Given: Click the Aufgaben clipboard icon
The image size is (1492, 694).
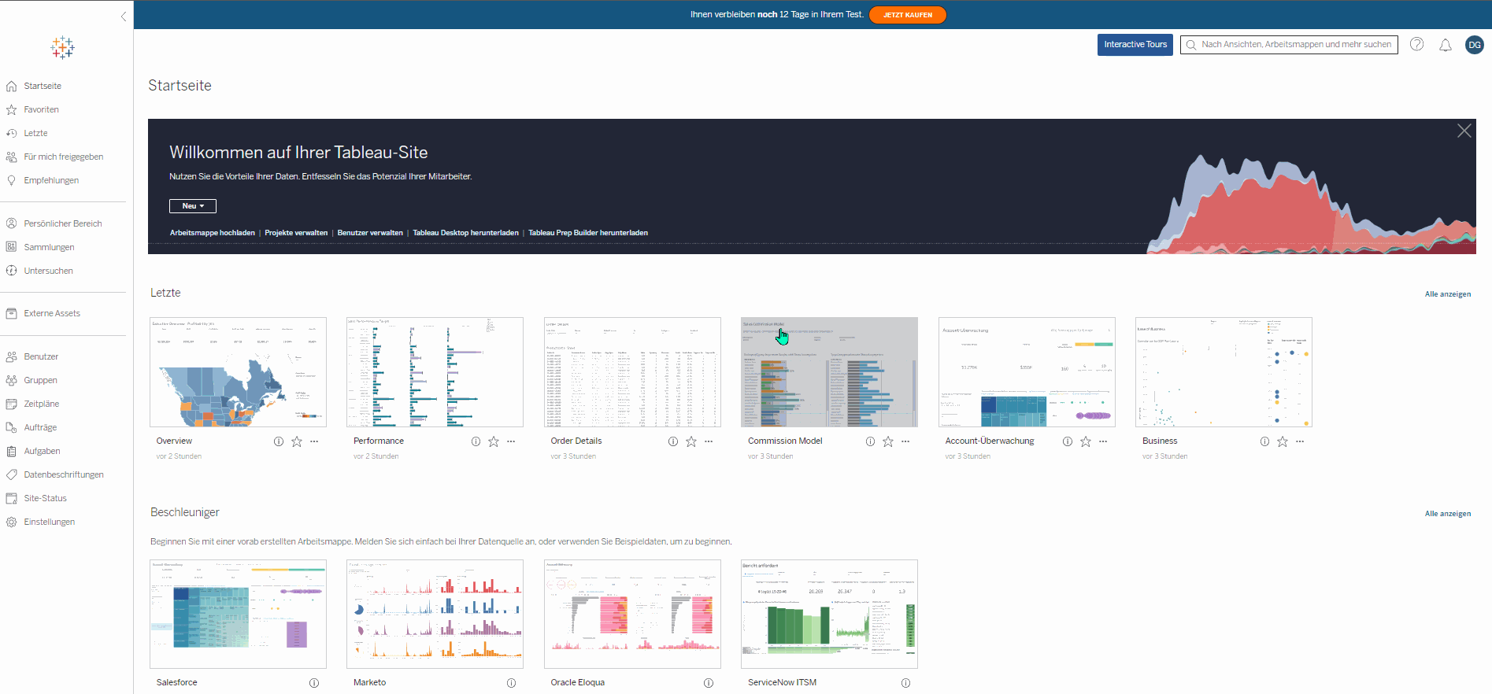Looking at the screenshot, I should click(11, 451).
